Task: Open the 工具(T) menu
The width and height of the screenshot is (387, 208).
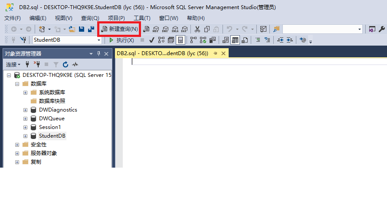Action: pos(142,18)
